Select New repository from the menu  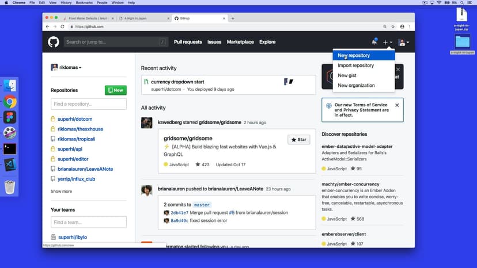click(x=354, y=55)
